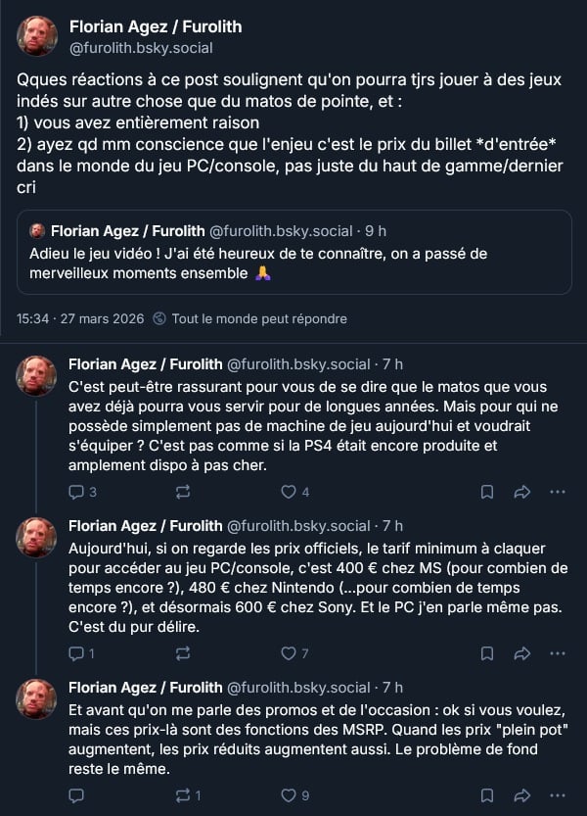Open the 15:34 · 27 mars 2026 timestamp
Image resolution: width=587 pixels, height=816 pixels.
click(x=80, y=318)
